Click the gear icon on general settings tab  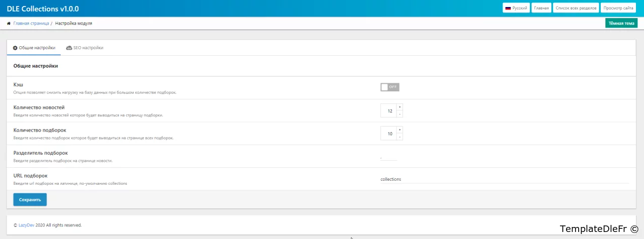(15, 48)
